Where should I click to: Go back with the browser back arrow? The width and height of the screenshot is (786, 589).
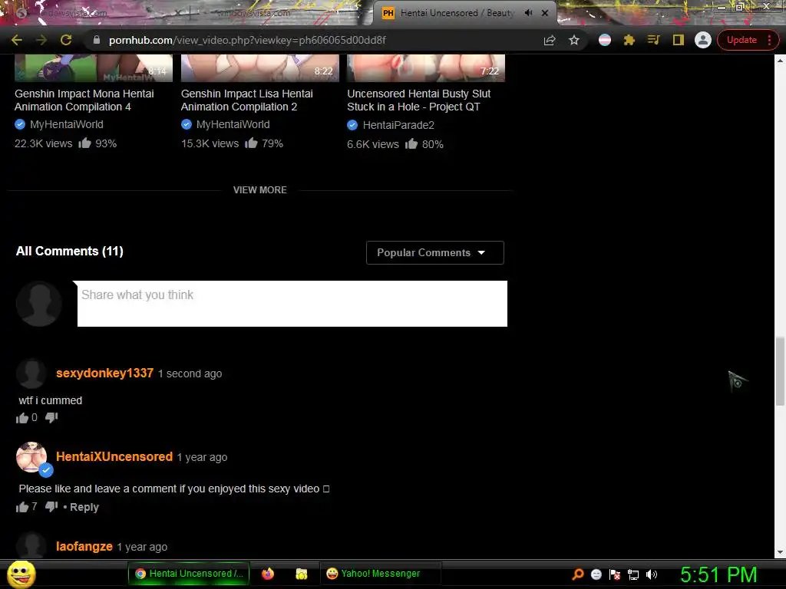[17, 40]
